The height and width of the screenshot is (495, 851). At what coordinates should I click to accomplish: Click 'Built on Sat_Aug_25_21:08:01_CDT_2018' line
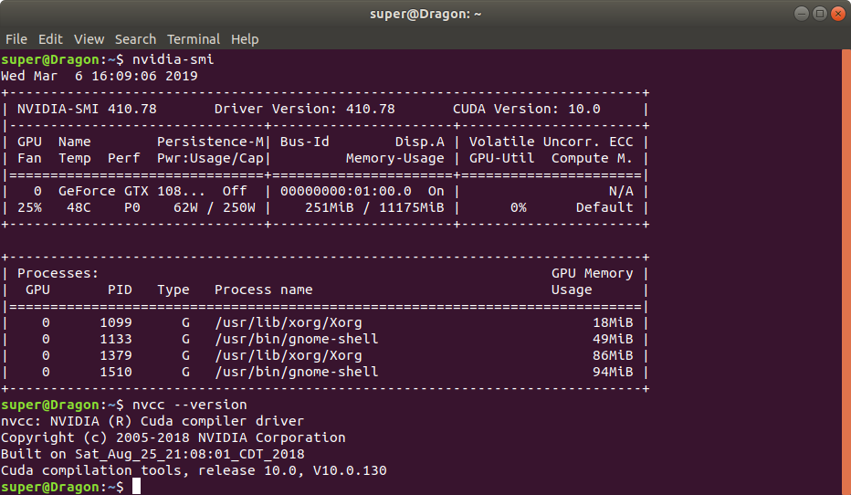[152, 454]
